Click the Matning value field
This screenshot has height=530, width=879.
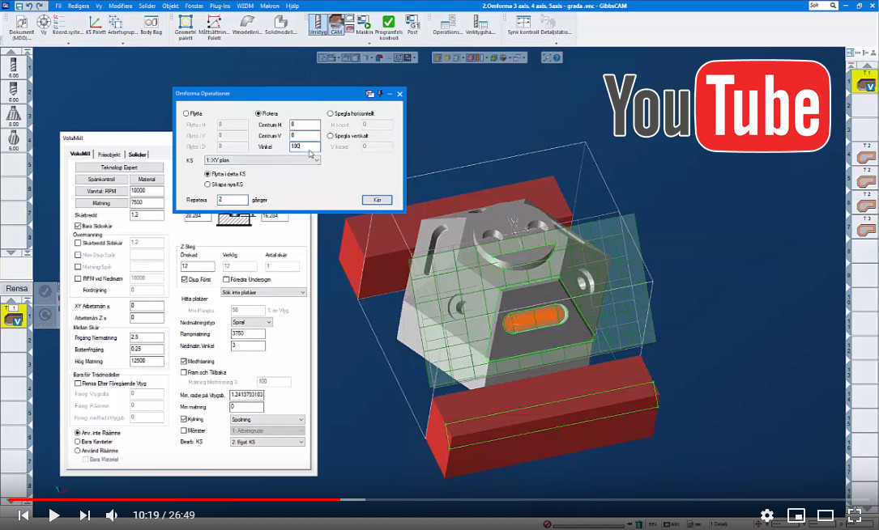147,202
